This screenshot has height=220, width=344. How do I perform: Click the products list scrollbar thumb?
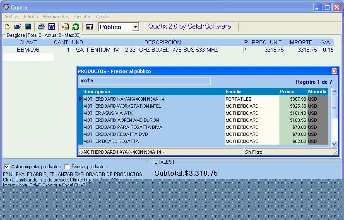[x=334, y=107]
